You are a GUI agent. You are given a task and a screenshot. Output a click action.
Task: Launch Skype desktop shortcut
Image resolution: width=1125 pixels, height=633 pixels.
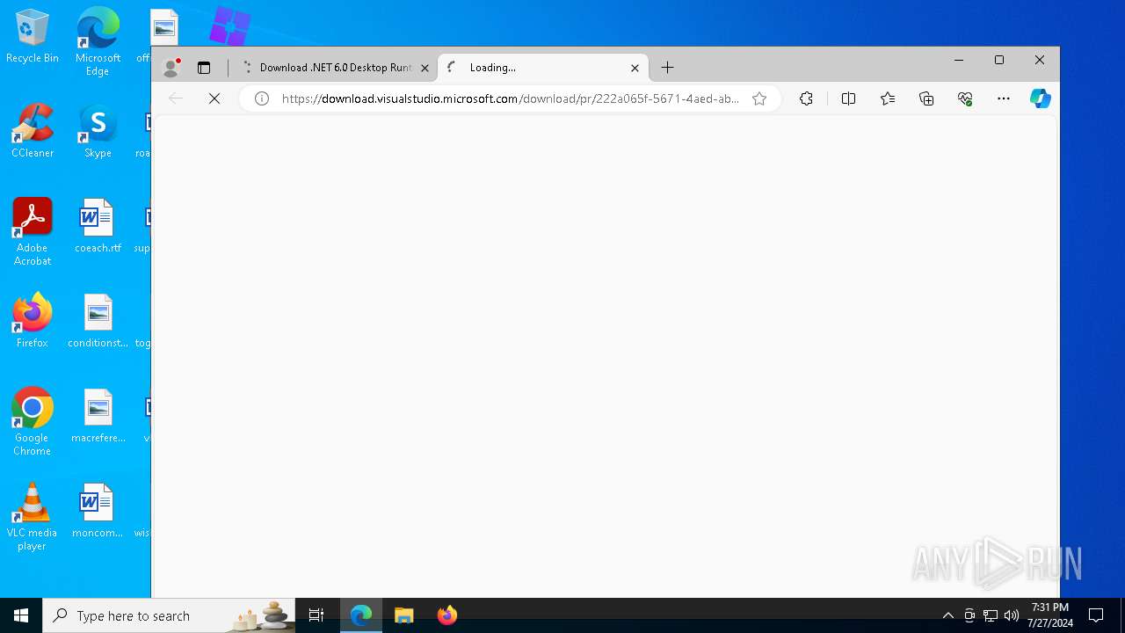click(x=98, y=131)
